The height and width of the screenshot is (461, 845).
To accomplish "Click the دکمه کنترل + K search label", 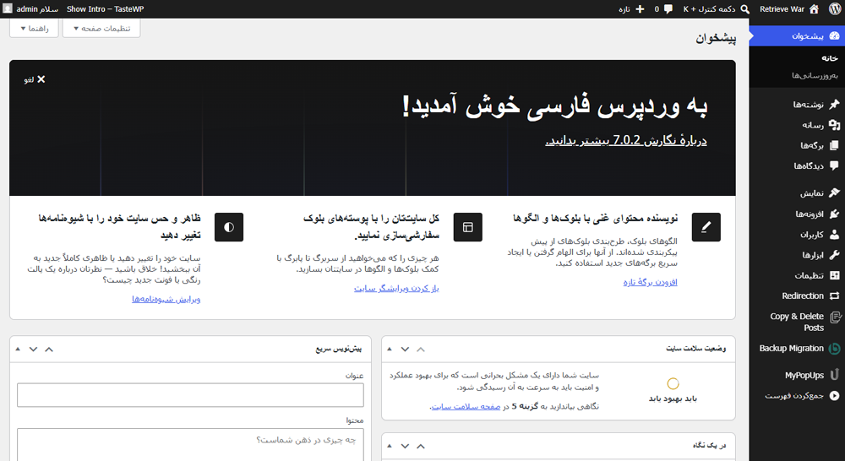I will [709, 9].
